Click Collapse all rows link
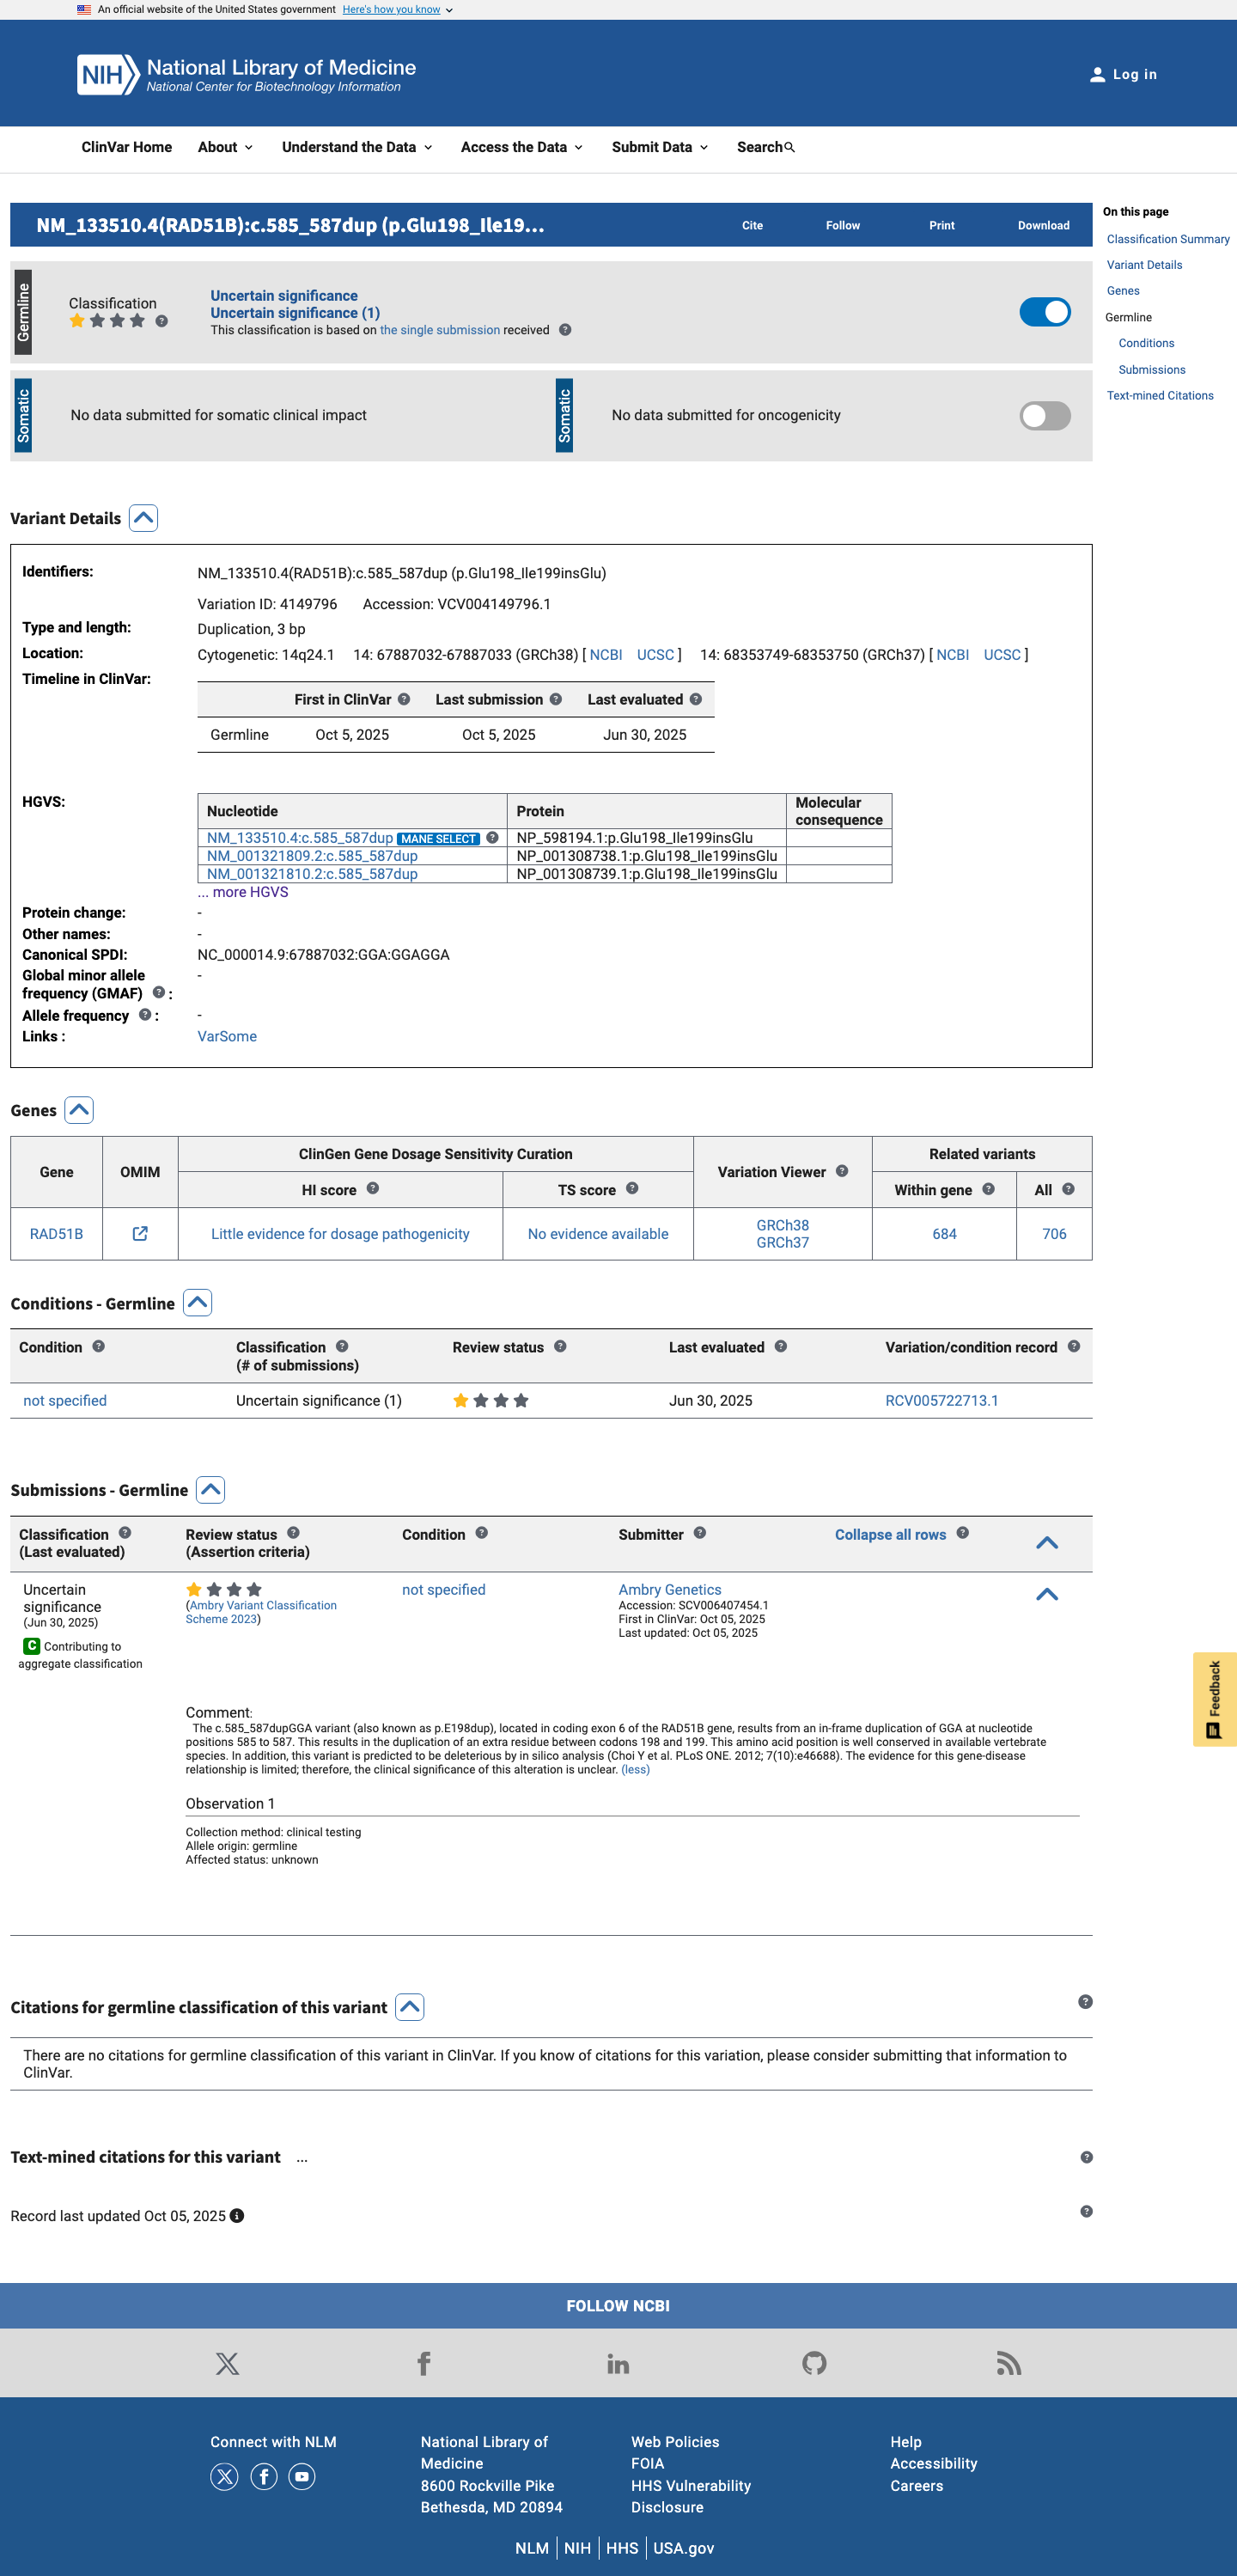 click(890, 1534)
